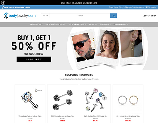Expand Shop By Categories menu

point(55,25)
